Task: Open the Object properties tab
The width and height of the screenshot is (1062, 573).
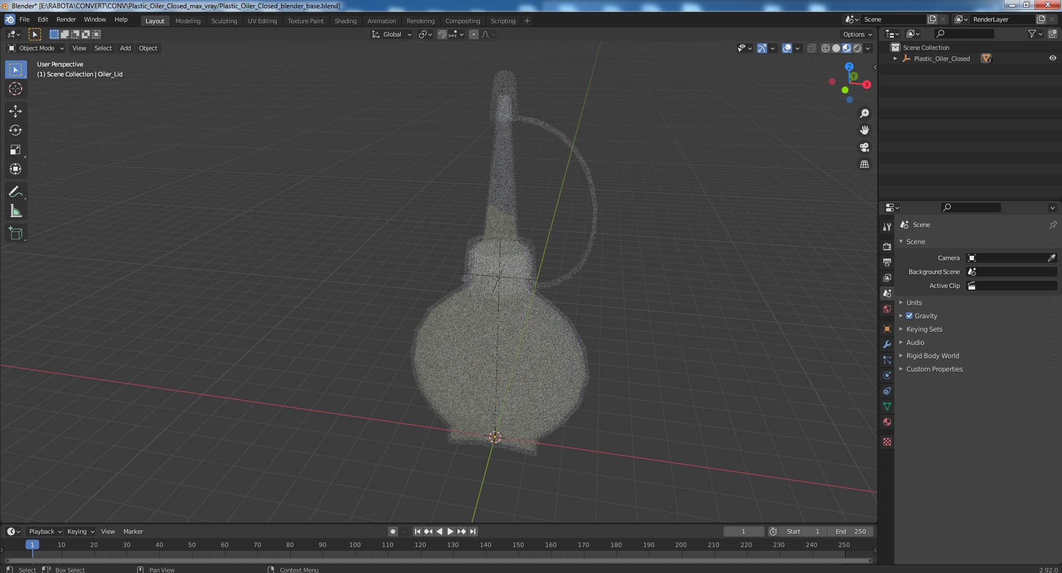Action: (887, 329)
